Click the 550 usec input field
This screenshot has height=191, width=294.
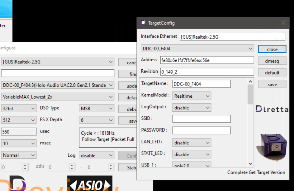pos(19,132)
